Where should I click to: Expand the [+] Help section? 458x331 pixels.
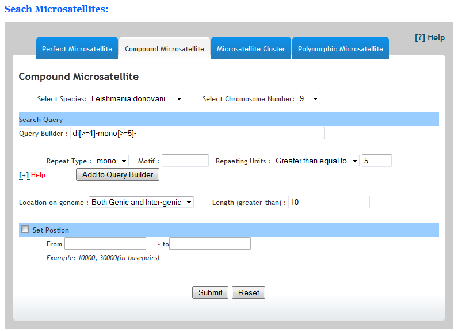click(x=24, y=175)
